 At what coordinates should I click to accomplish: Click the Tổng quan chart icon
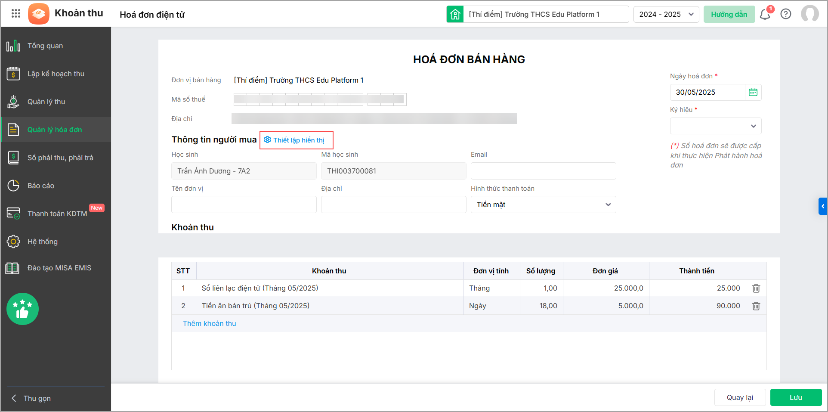13,46
